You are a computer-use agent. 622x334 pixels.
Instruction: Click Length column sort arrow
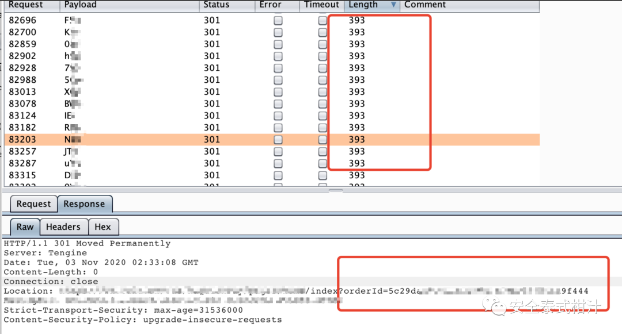tap(394, 5)
